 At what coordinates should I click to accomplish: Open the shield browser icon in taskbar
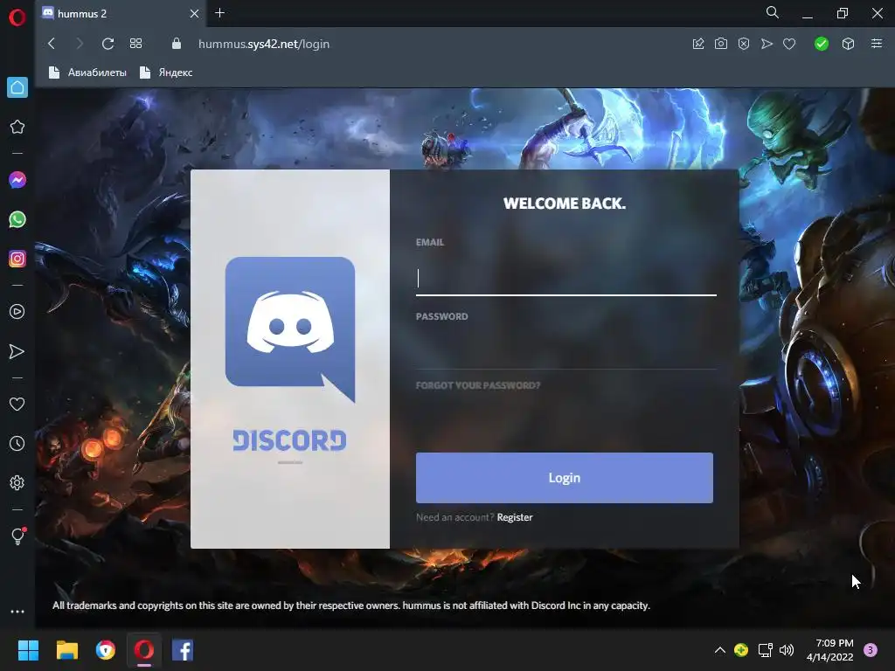pos(106,650)
